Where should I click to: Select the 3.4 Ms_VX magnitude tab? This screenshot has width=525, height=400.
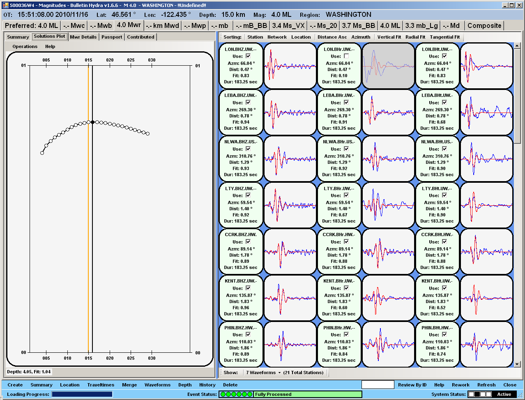pyautogui.click(x=289, y=25)
